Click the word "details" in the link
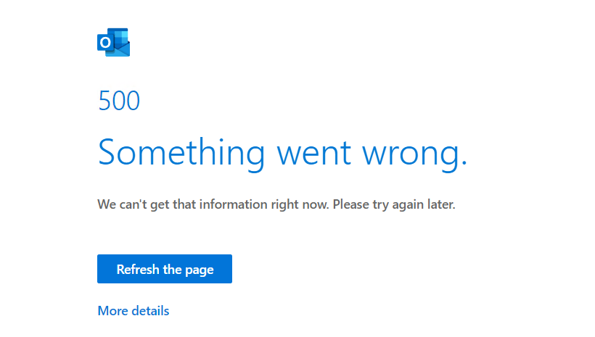 pos(151,311)
